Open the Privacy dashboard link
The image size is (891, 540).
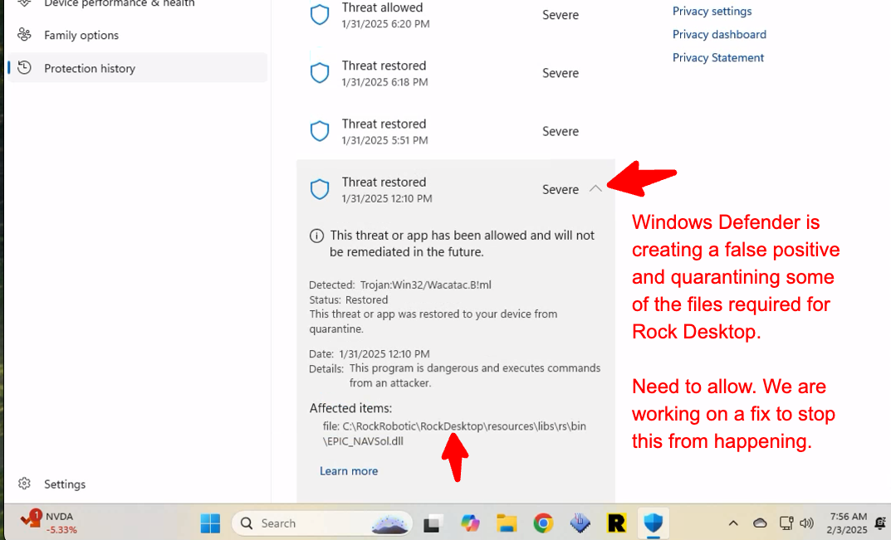pyautogui.click(x=719, y=34)
